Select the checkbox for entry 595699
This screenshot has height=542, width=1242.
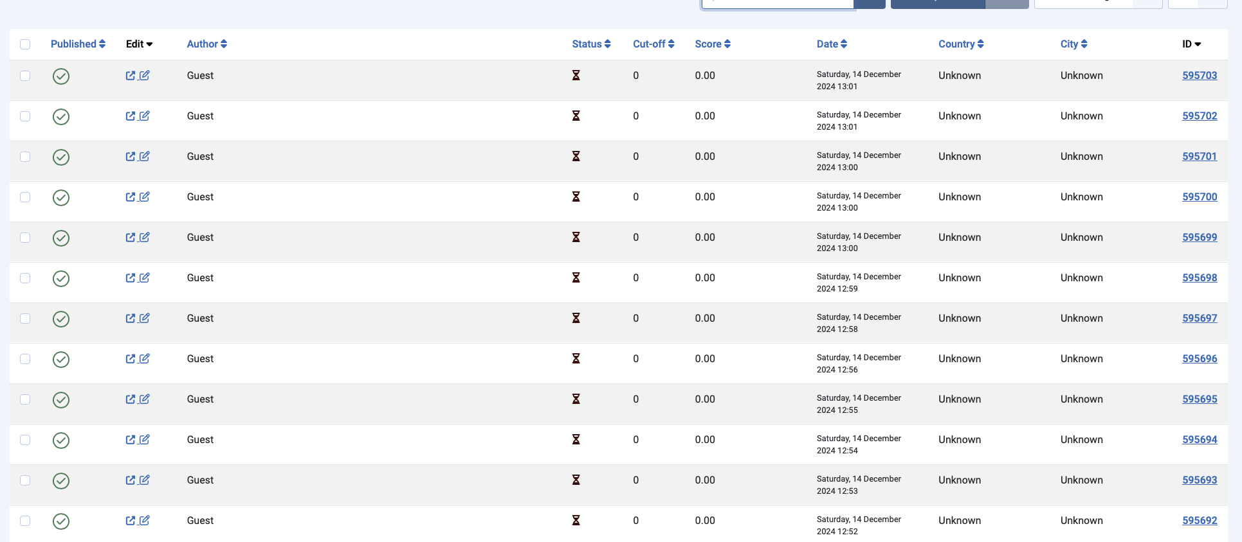pos(25,238)
